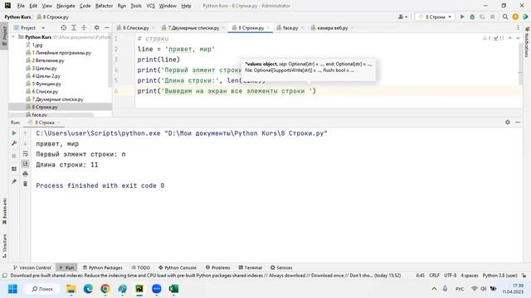Open TODO tool window
The width and height of the screenshot is (531, 298).
click(140, 267)
